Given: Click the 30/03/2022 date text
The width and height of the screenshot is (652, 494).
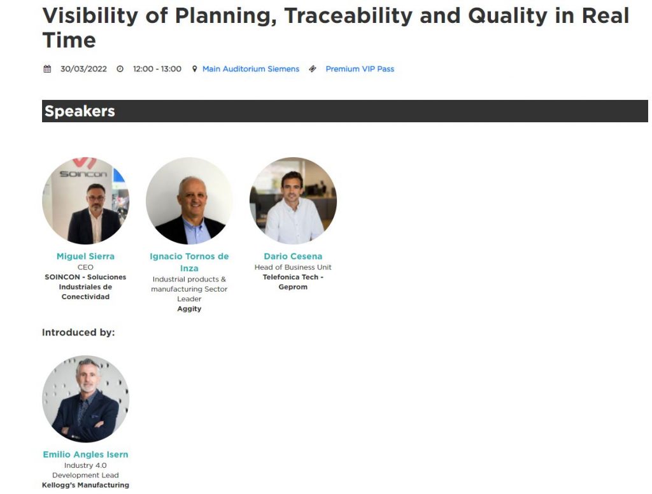Looking at the screenshot, I should [83, 69].
